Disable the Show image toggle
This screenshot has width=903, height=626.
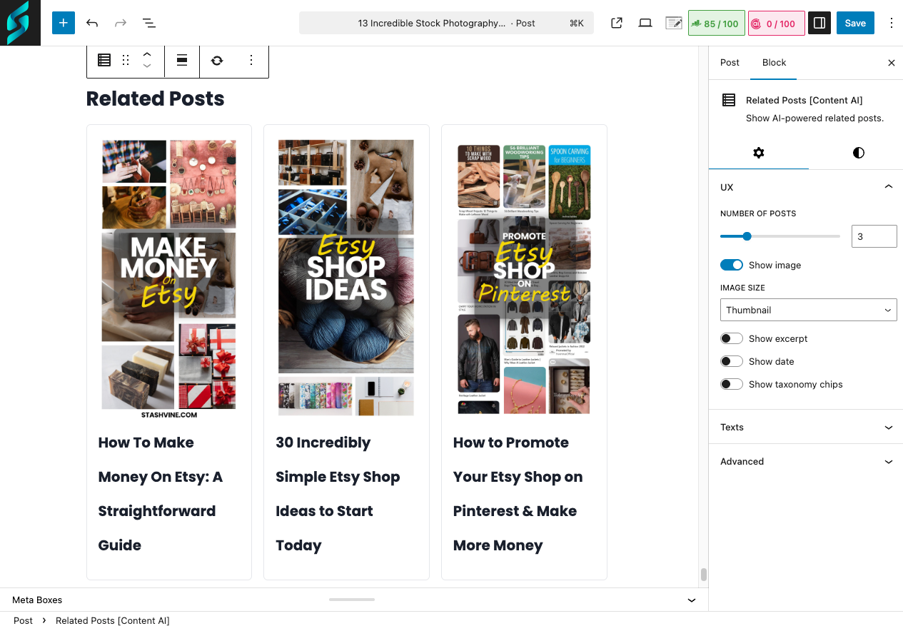[731, 264]
